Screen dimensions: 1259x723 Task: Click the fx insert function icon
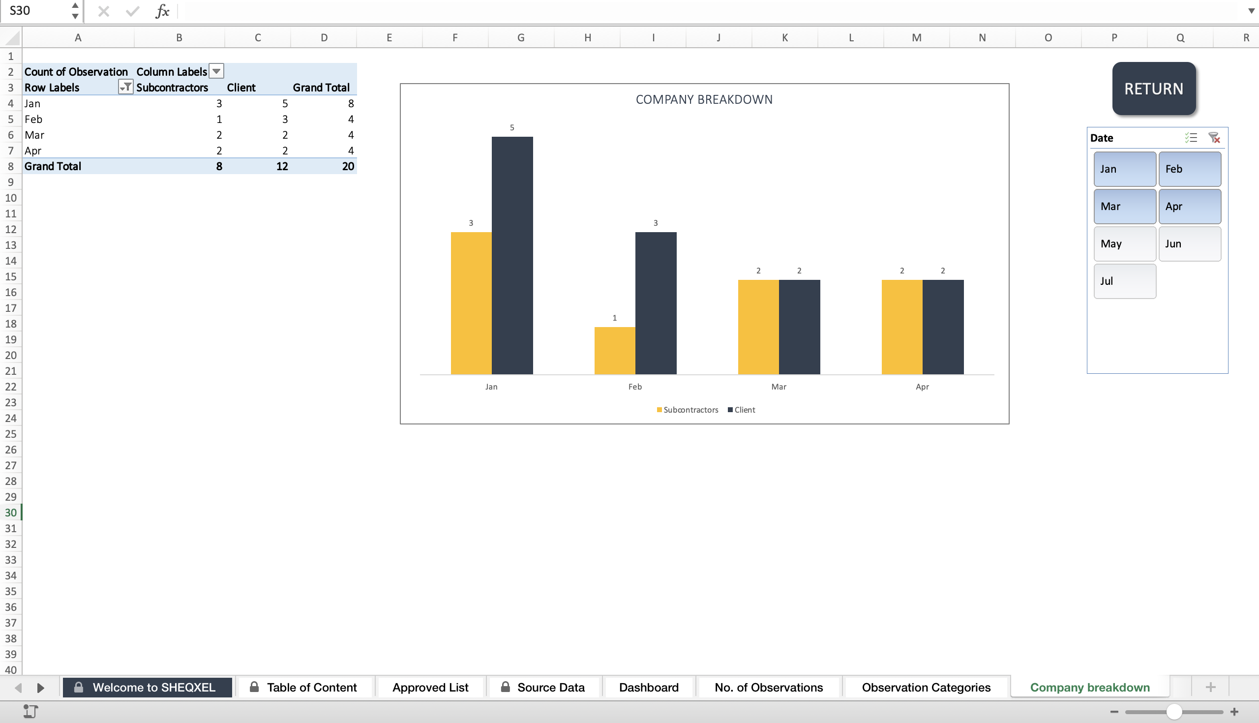pyautogui.click(x=162, y=11)
